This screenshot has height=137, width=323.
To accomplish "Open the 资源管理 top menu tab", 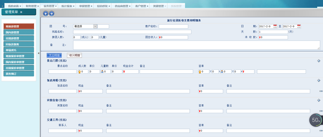I will (x=158, y=6).
